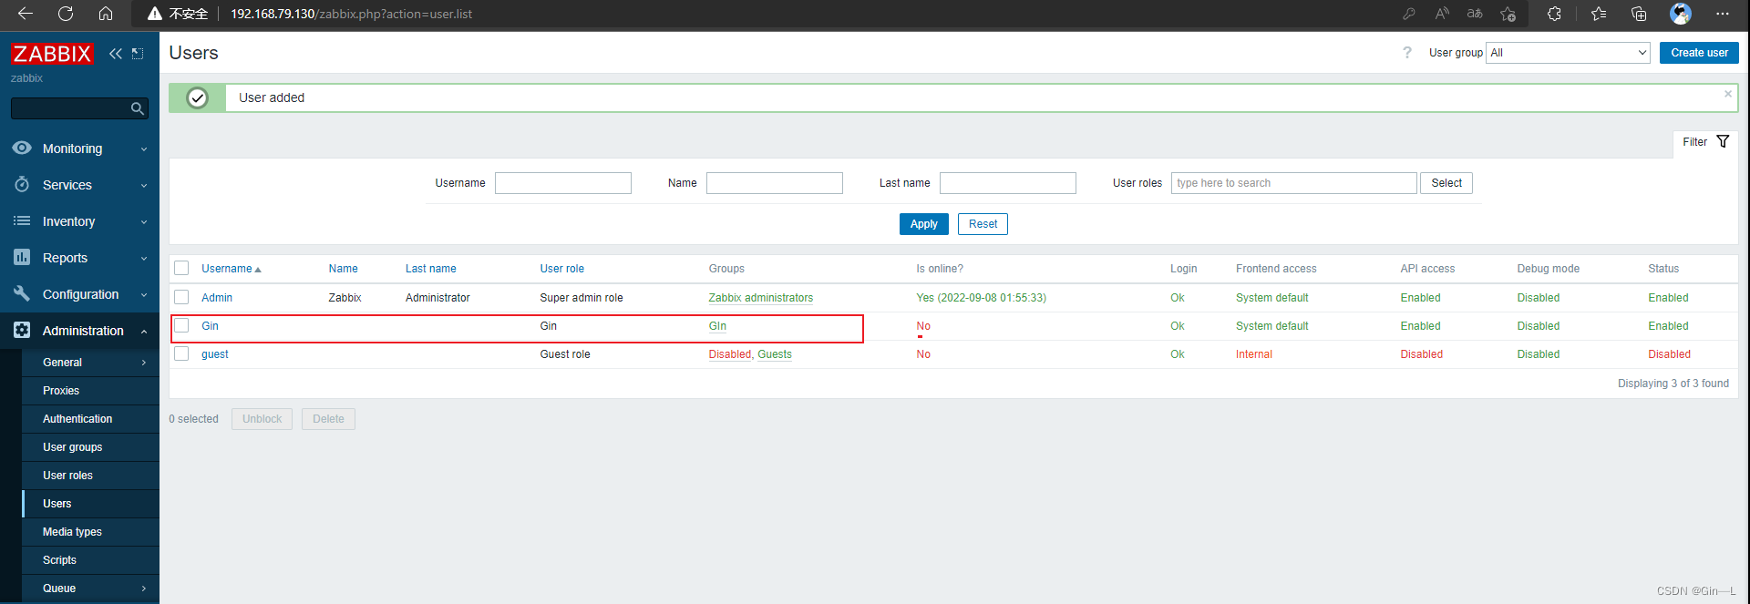Open browser extensions puzzle icon
This screenshot has width=1750, height=604.
pyautogui.click(x=1554, y=14)
